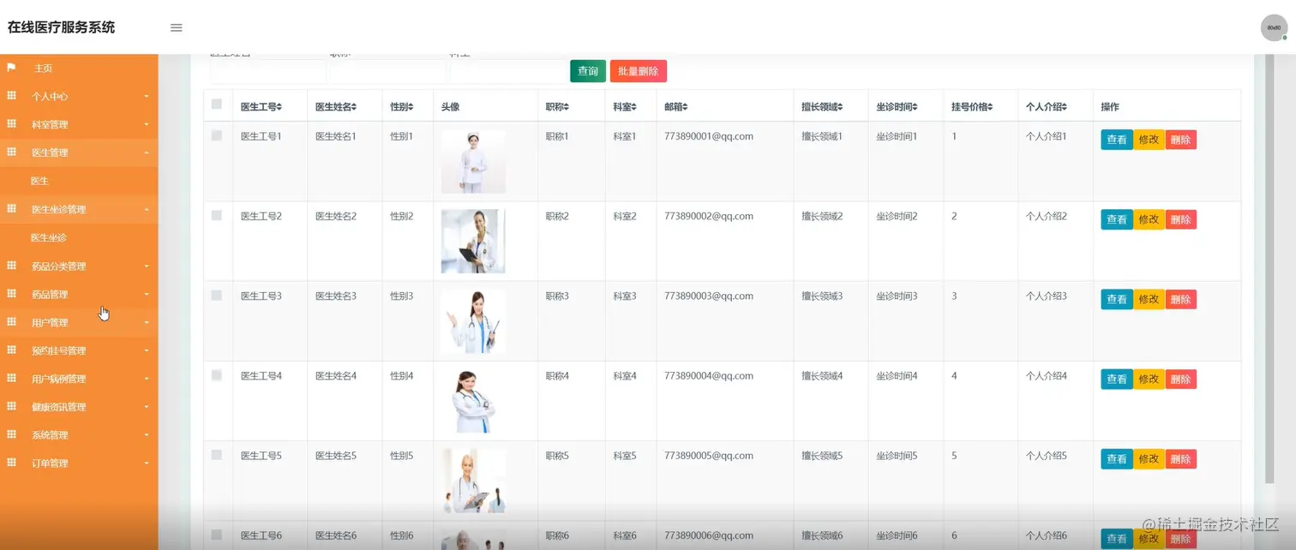Tick the select-all checkbox in table header
This screenshot has height=550, width=1296.
pyautogui.click(x=217, y=105)
